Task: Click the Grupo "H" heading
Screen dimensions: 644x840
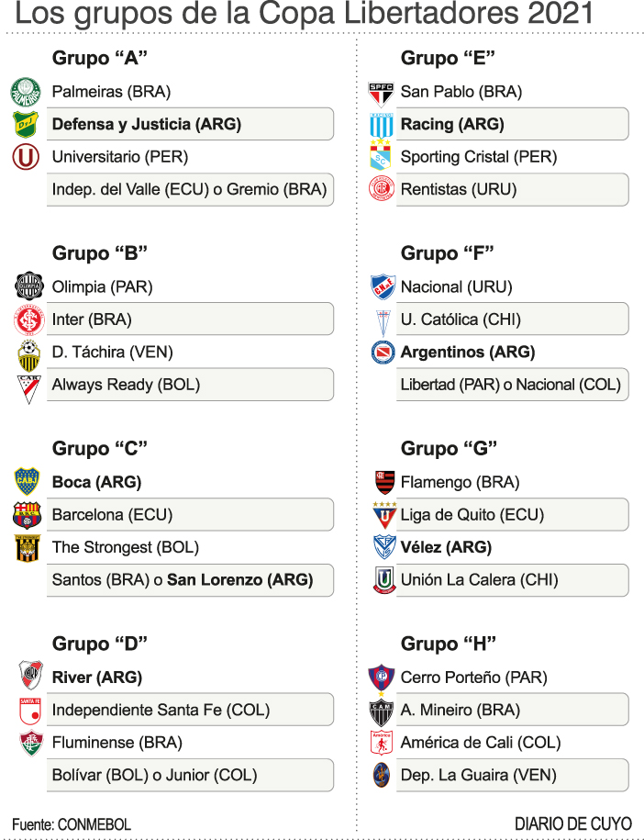Action: [x=449, y=644]
